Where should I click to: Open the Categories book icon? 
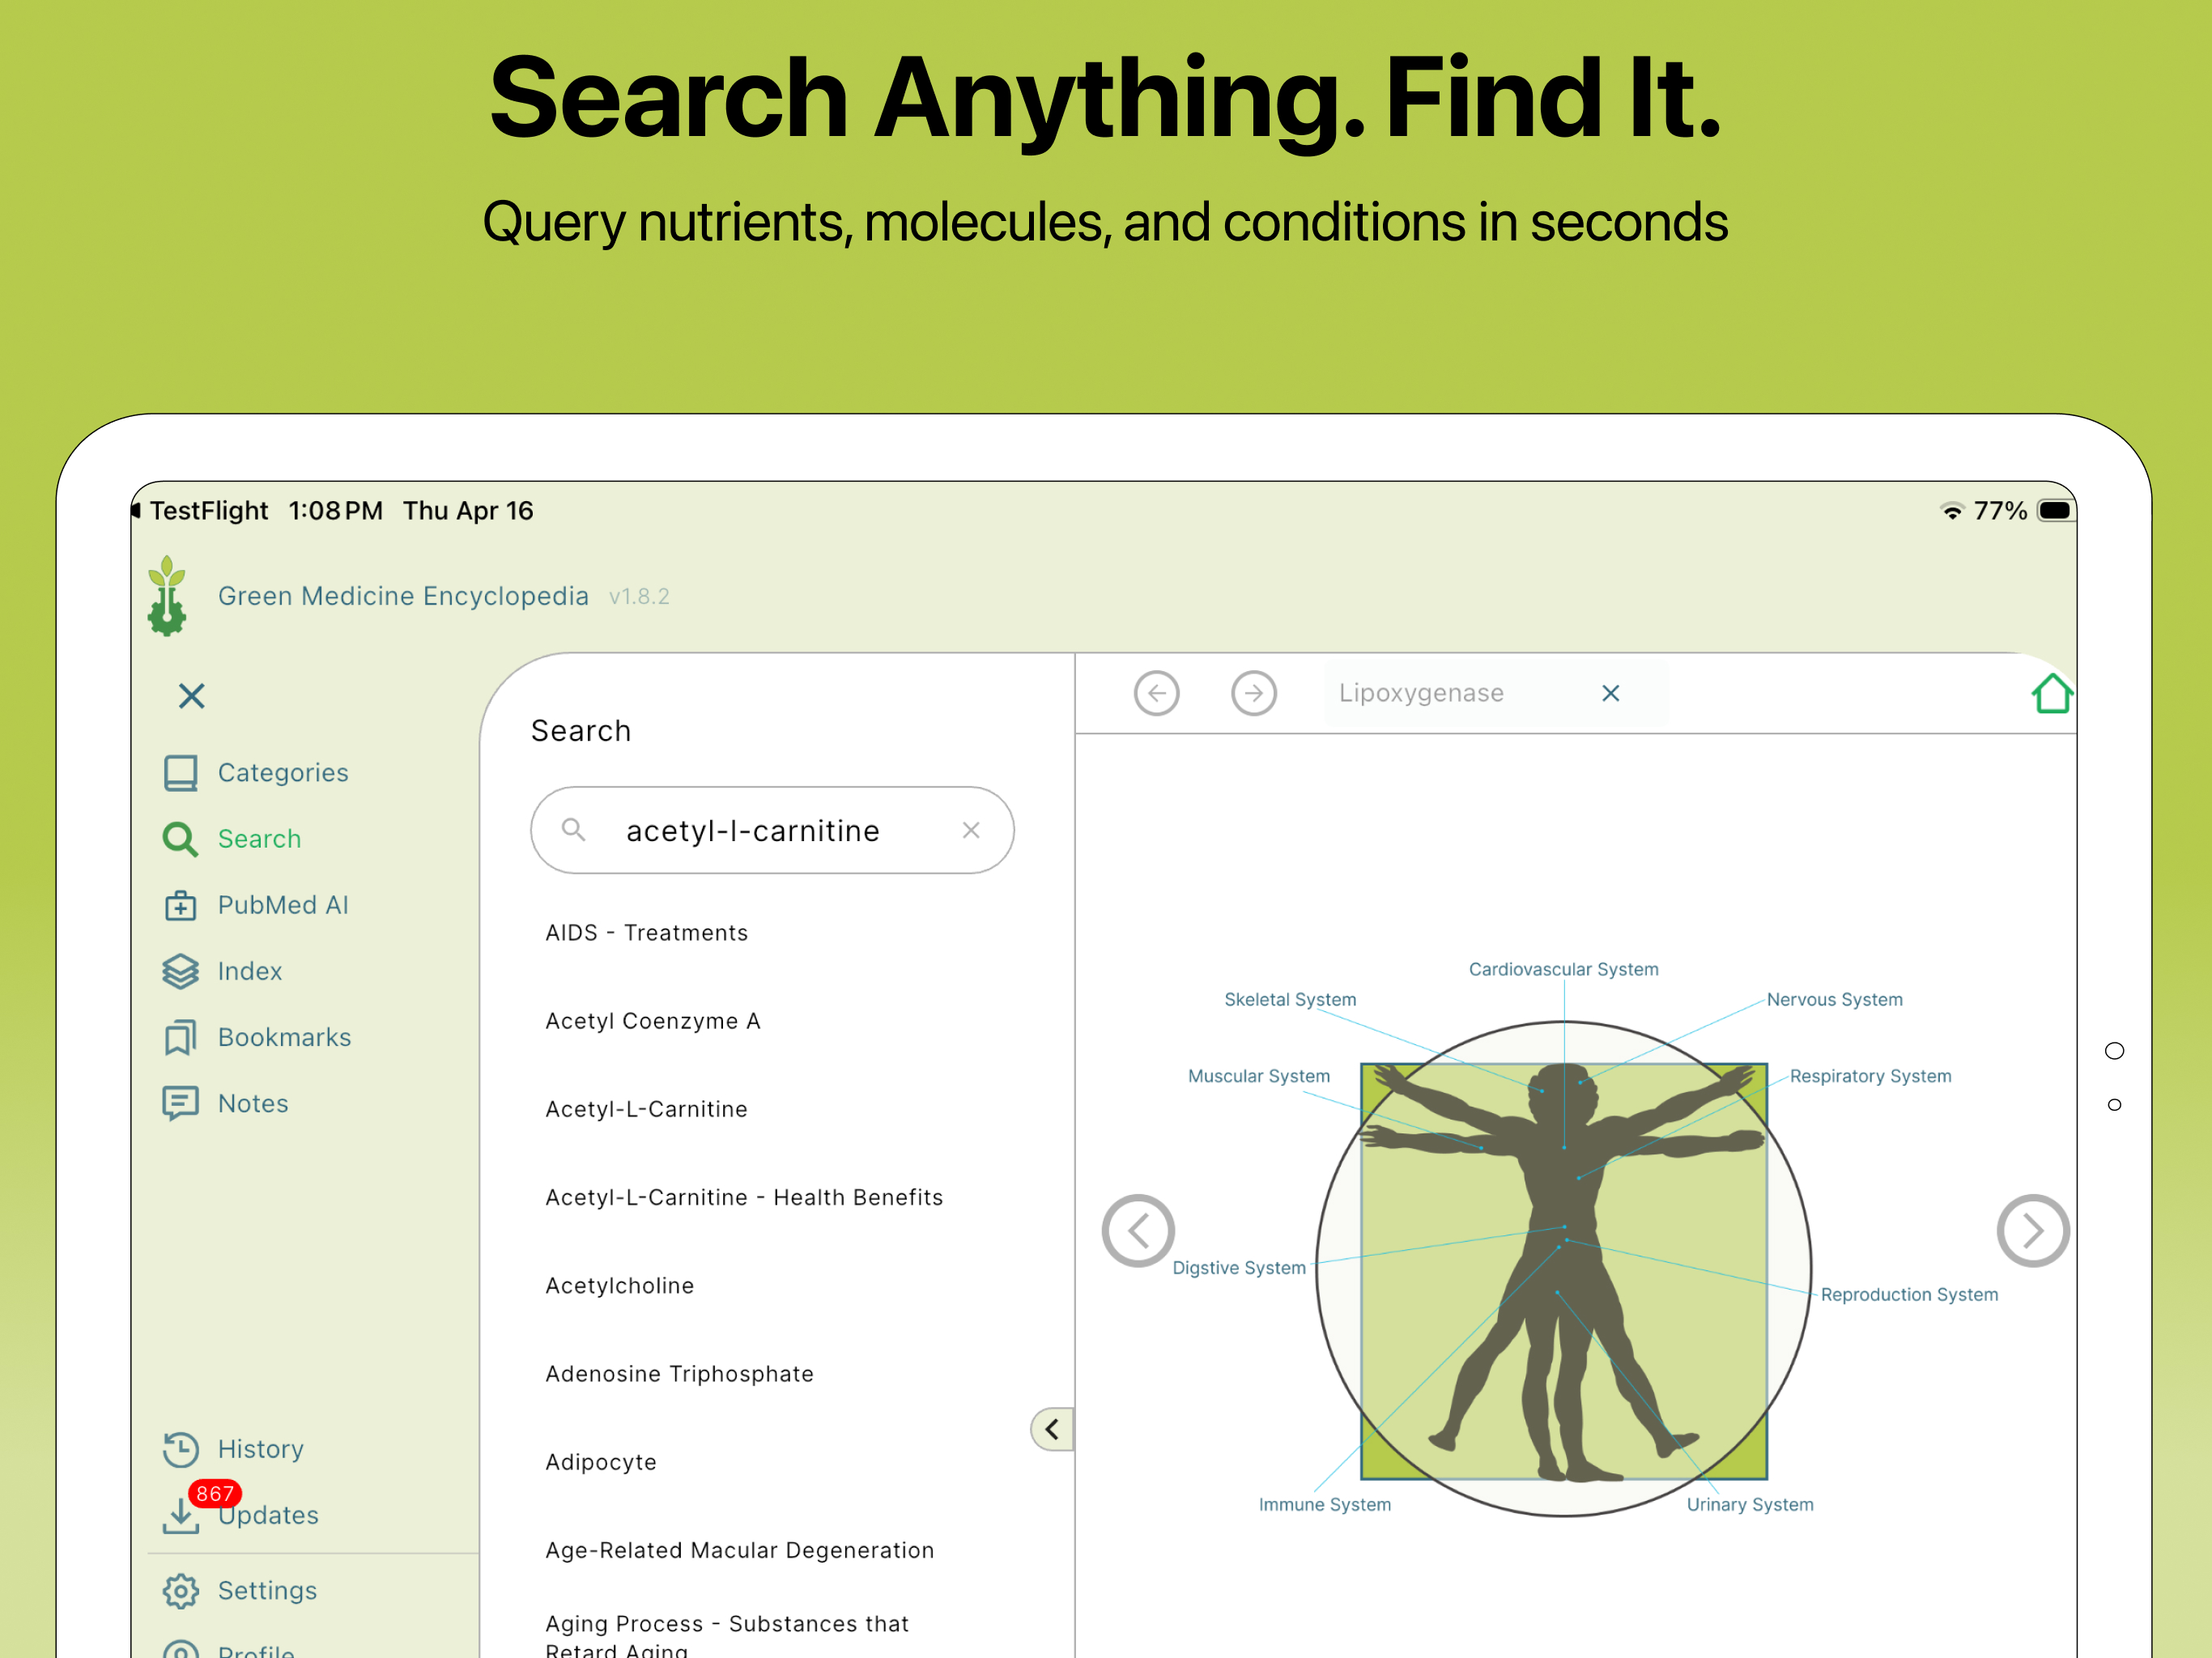tap(180, 773)
